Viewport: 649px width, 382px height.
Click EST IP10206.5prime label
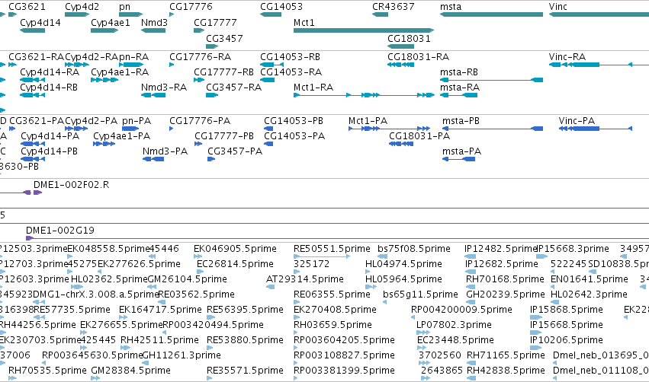(x=566, y=341)
